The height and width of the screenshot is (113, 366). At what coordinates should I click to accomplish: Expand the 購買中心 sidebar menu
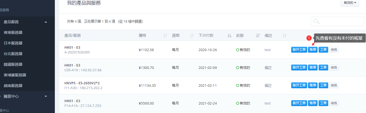[x=46, y=96]
